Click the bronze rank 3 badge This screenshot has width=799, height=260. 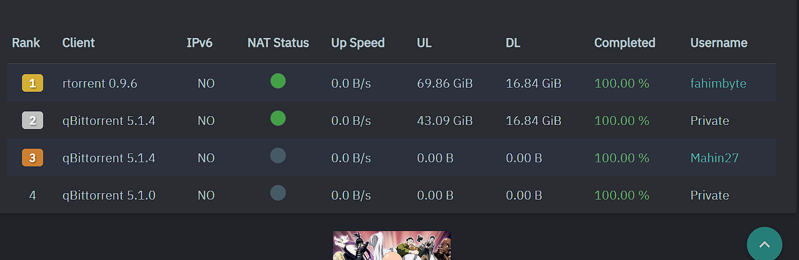(33, 158)
